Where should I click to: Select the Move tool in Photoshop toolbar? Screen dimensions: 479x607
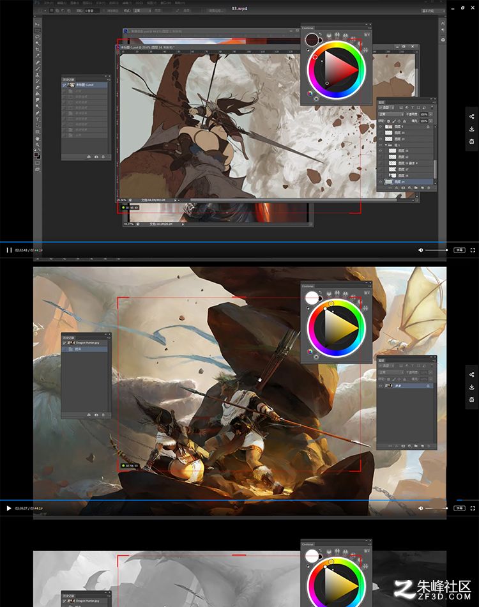(x=37, y=24)
